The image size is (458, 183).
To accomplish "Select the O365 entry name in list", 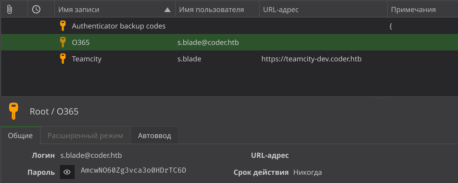I will [81, 42].
